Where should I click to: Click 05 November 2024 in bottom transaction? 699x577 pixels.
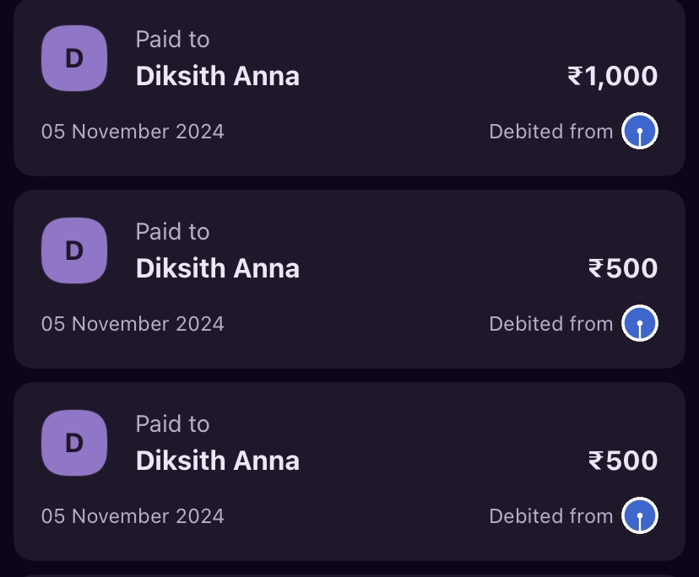[x=133, y=517]
